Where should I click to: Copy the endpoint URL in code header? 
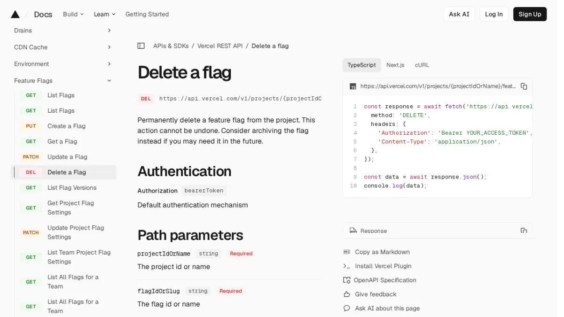[524, 86]
